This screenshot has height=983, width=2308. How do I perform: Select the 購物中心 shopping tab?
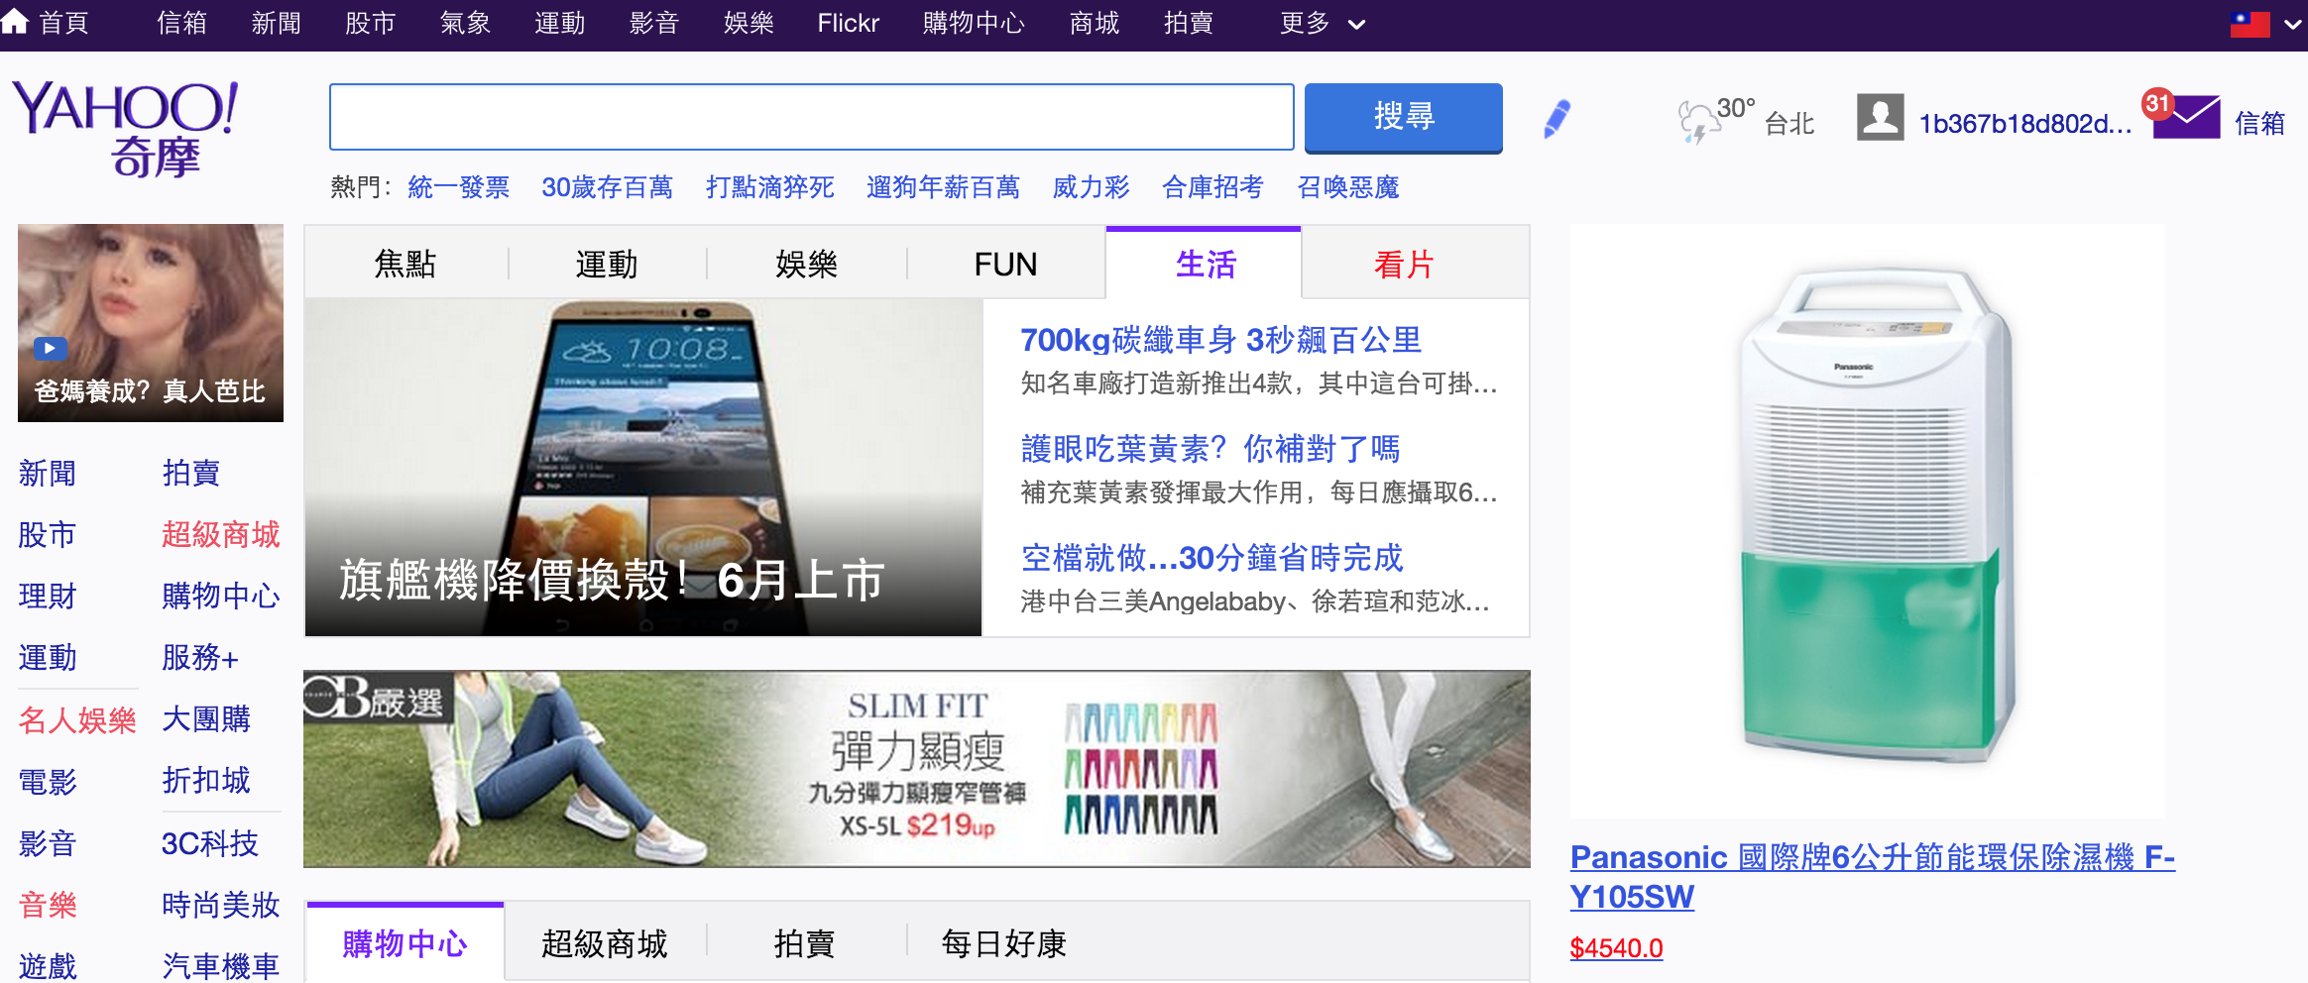pyautogui.click(x=404, y=943)
